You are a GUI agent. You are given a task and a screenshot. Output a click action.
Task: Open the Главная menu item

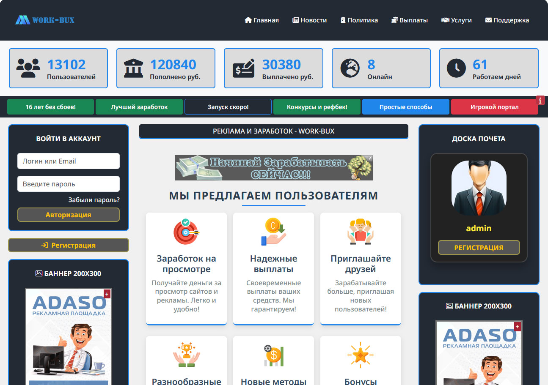[x=262, y=20]
